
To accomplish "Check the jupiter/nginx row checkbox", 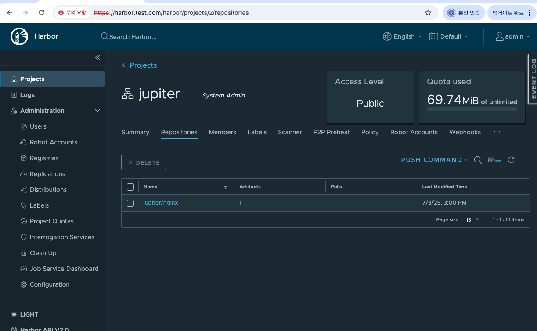I will pos(130,203).
